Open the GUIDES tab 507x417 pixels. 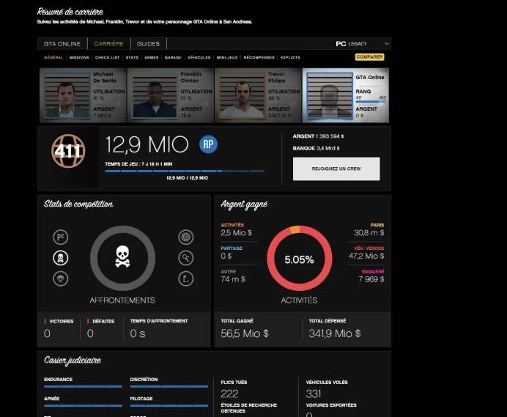148,44
